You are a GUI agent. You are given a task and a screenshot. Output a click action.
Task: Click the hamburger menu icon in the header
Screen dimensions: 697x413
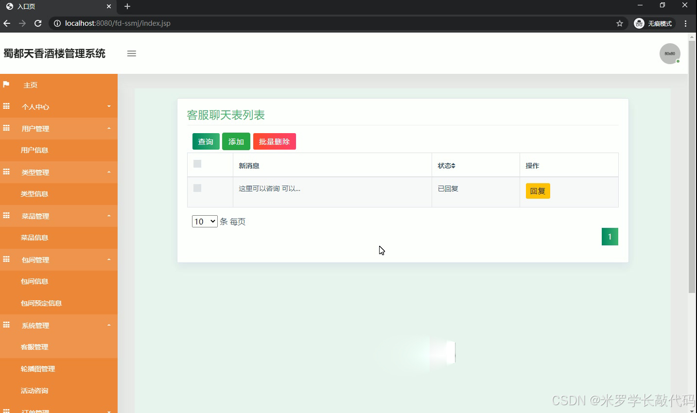pyautogui.click(x=131, y=53)
